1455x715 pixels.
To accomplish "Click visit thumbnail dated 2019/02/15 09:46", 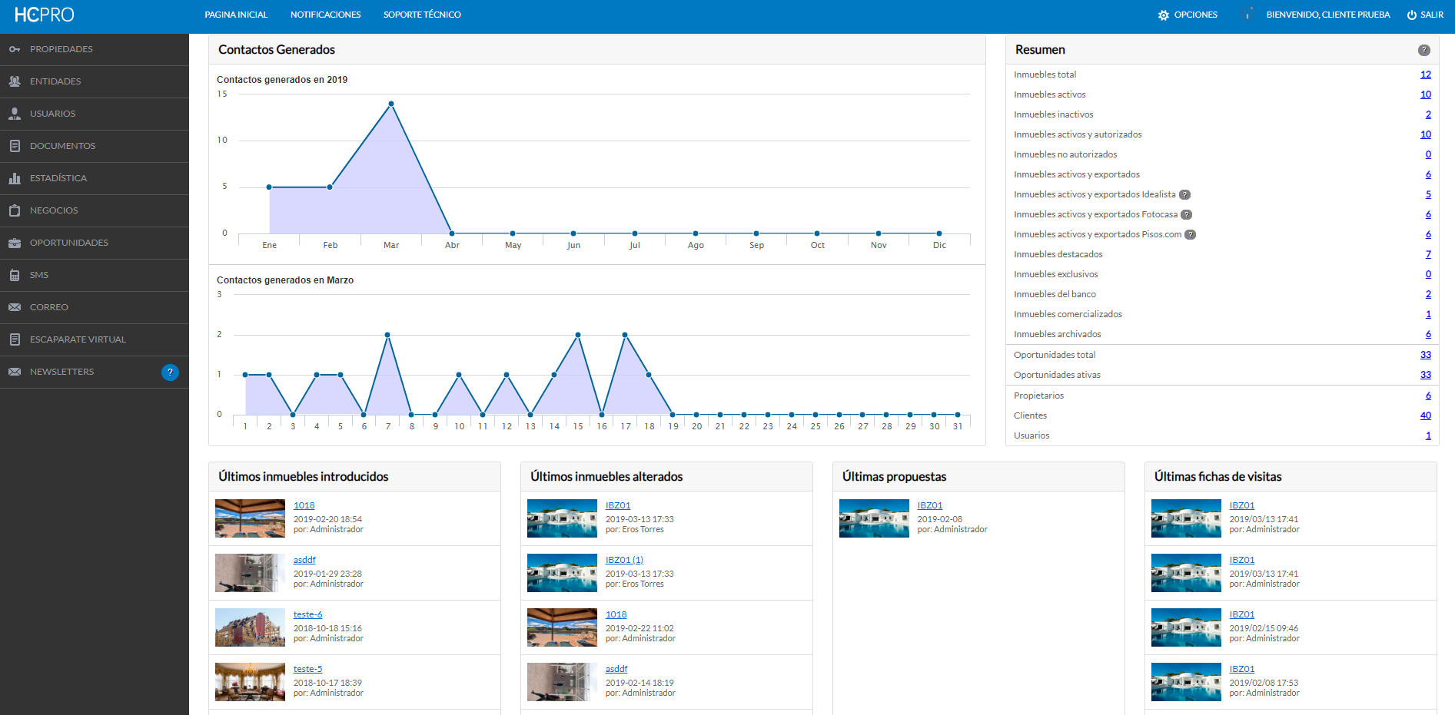I will click(1186, 627).
